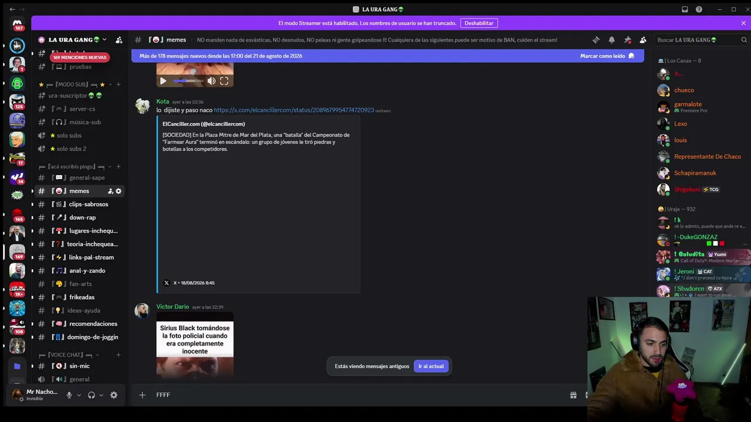This screenshot has width=751, height=422.
Task: Open microphone input options arrow
Action: [79, 395]
